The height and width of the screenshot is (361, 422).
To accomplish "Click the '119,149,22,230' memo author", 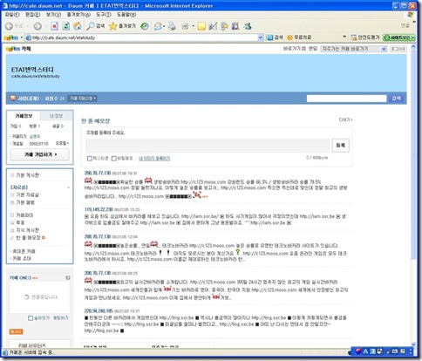I will click(99, 209).
